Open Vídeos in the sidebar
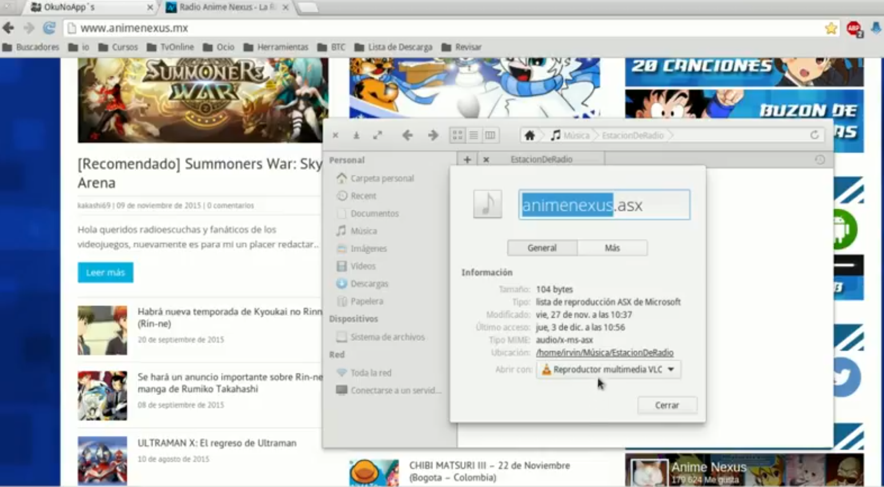Image resolution: width=884 pixels, height=487 pixels. tap(356, 266)
